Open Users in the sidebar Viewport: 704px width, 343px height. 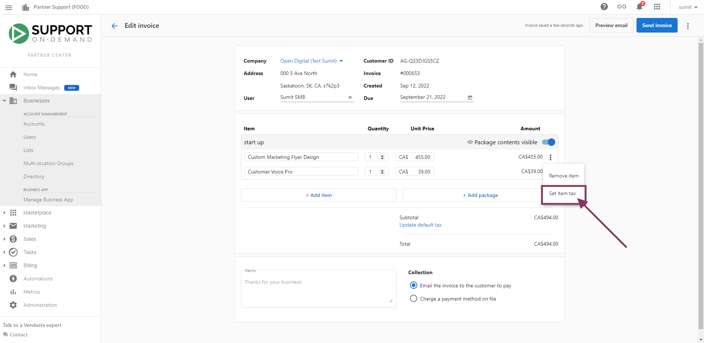(x=30, y=137)
